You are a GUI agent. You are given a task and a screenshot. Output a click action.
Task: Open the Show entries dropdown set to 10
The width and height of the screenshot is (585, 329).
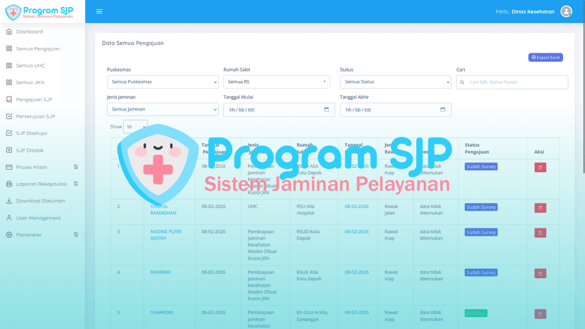click(x=135, y=127)
